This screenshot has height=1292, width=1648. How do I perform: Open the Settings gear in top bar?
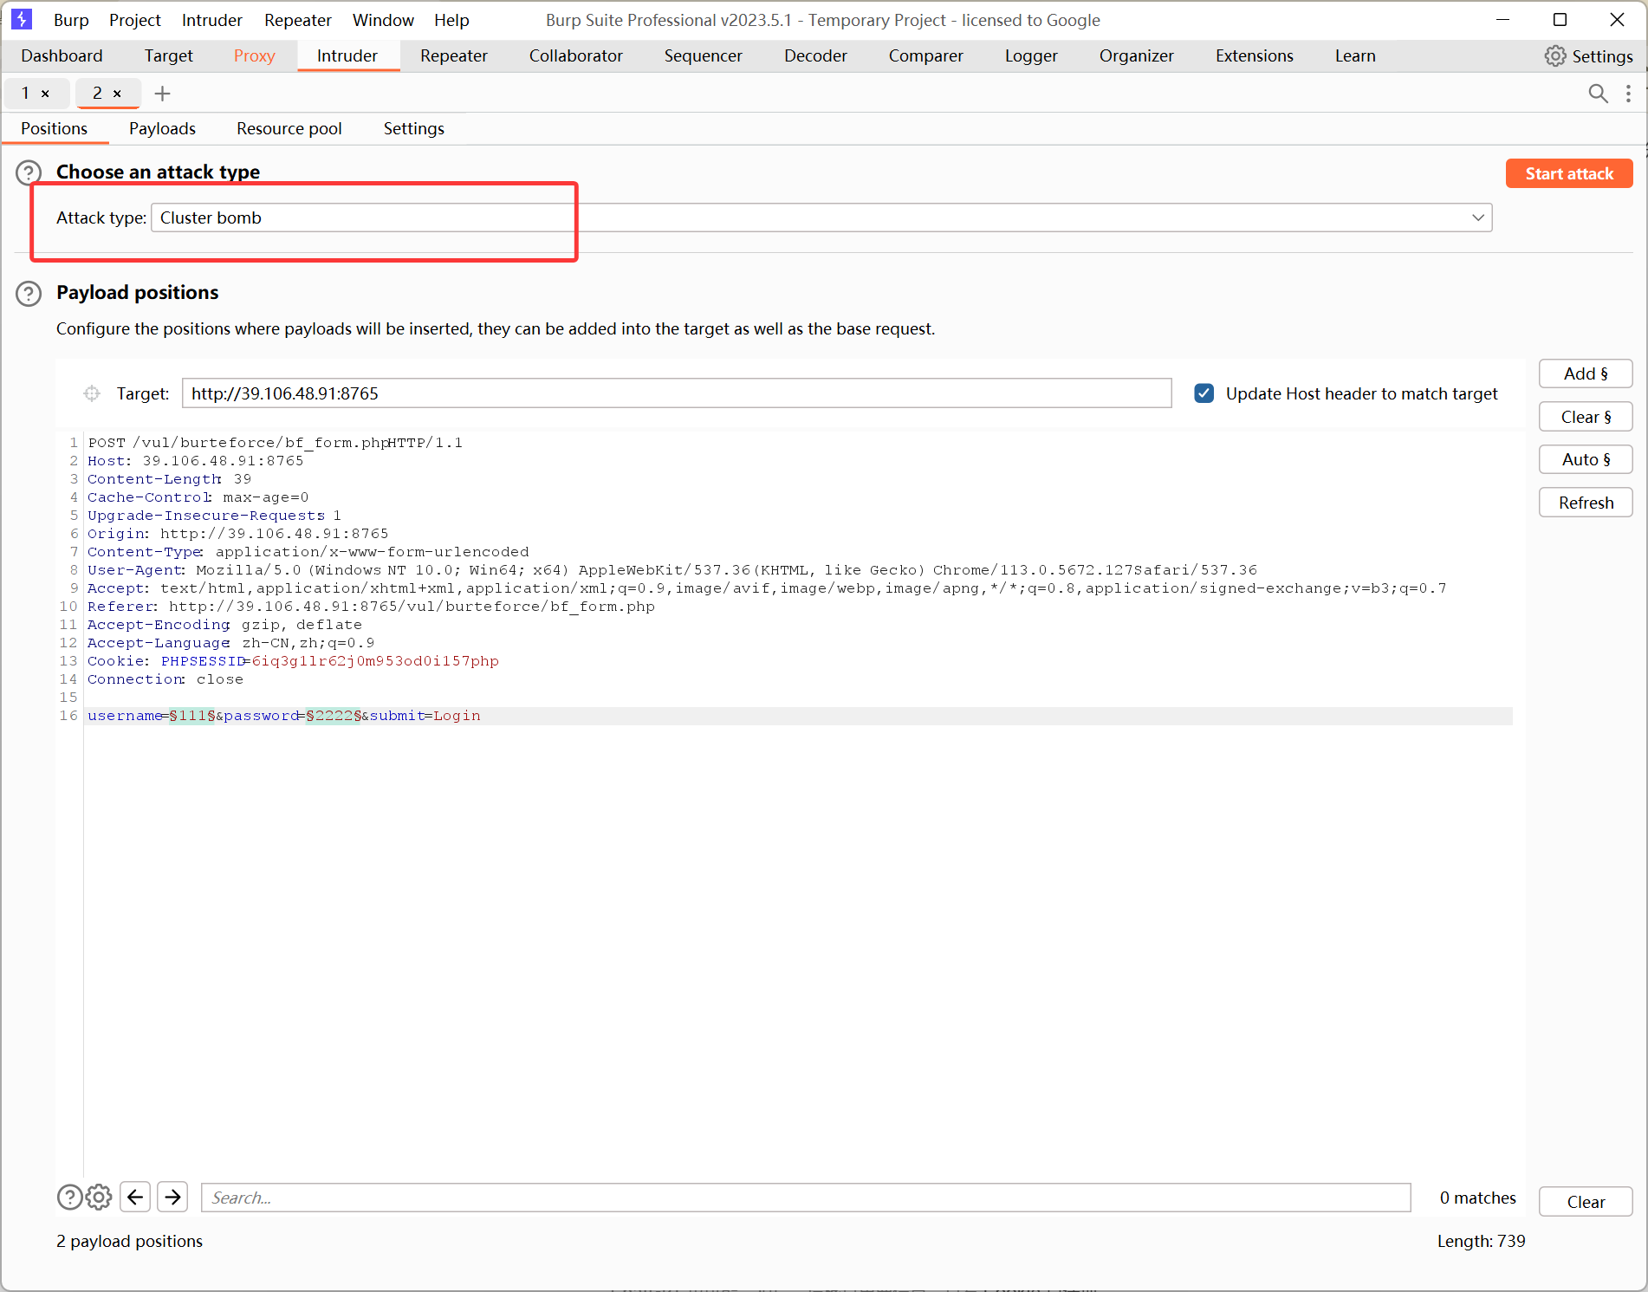pos(1588,56)
